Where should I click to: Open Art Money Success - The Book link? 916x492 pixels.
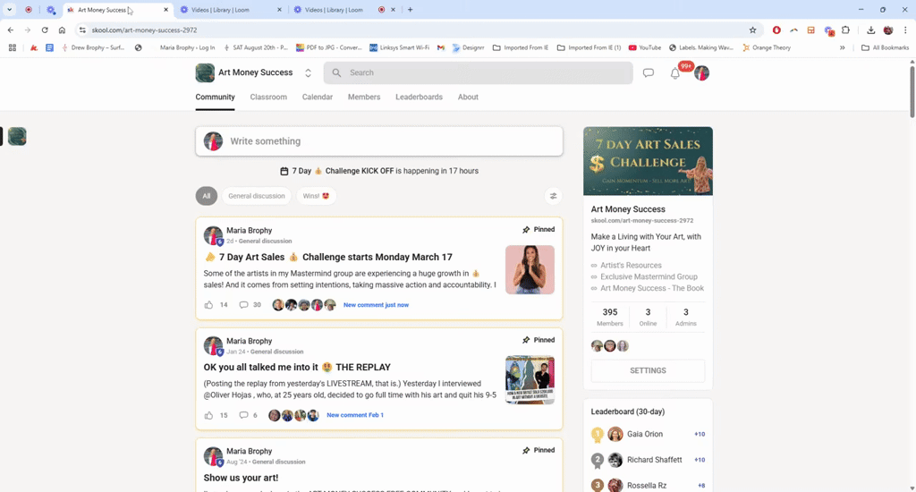click(x=652, y=288)
